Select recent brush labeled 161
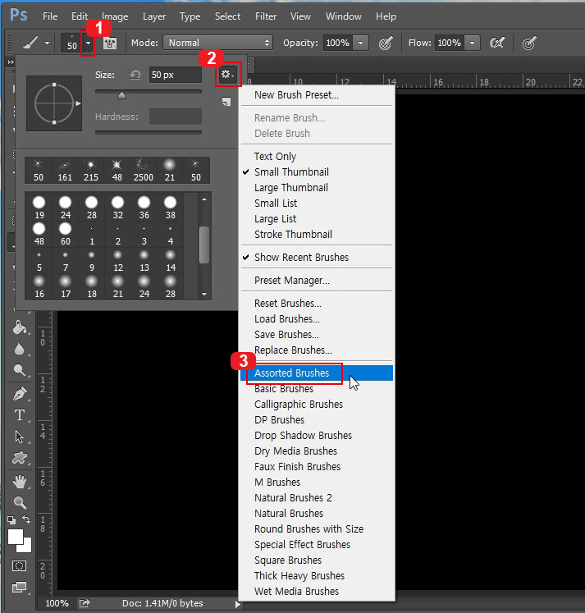The width and height of the screenshot is (585, 613). coord(65,170)
